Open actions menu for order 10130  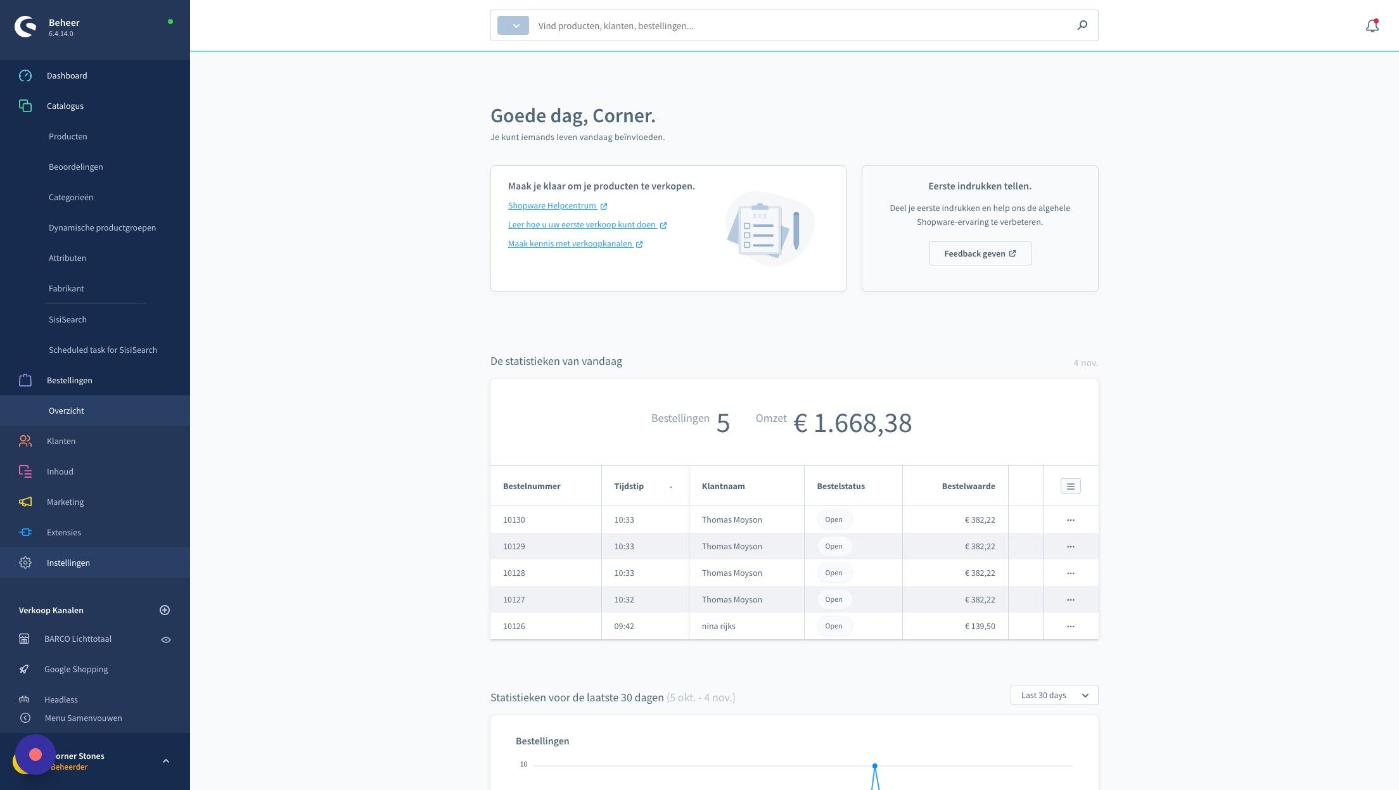(x=1071, y=519)
